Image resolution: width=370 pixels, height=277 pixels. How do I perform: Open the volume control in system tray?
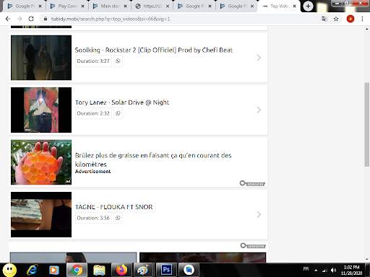(x=333, y=271)
